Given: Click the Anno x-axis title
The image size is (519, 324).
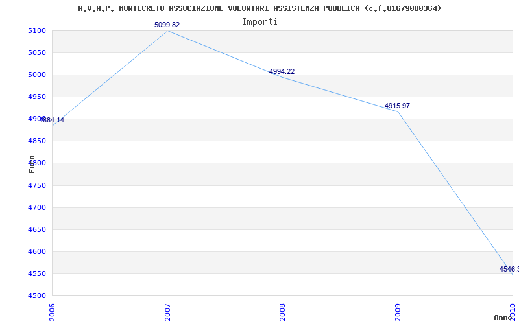Looking at the screenshot, I should click(x=503, y=318).
